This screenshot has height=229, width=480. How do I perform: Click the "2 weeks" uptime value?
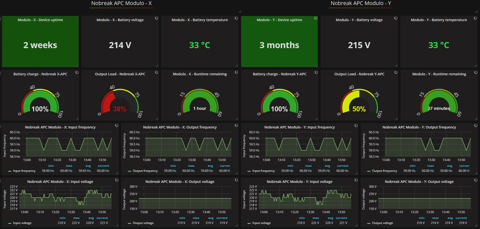tap(40, 45)
